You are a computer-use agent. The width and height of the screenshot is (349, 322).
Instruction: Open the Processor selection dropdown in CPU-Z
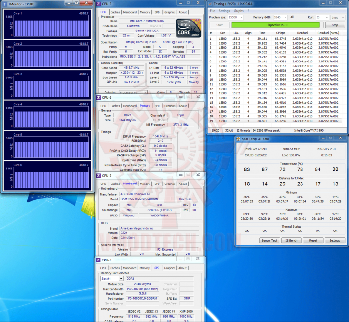tap(145, 92)
